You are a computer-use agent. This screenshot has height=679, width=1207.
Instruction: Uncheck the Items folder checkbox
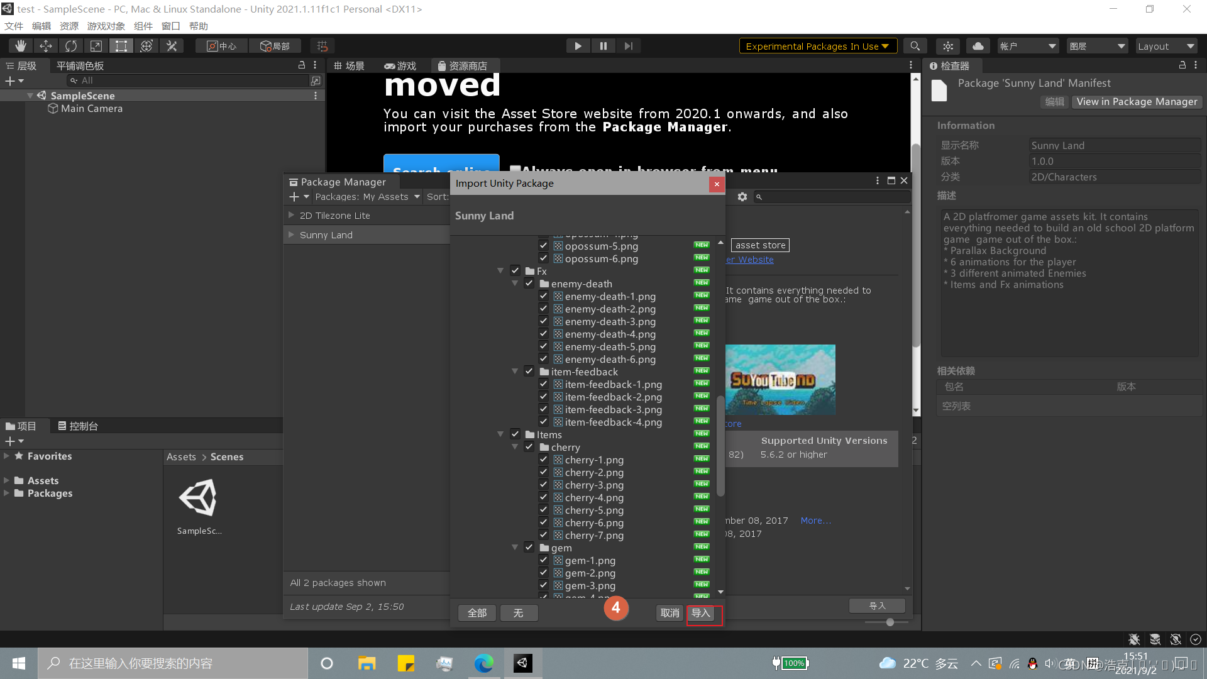click(x=515, y=434)
